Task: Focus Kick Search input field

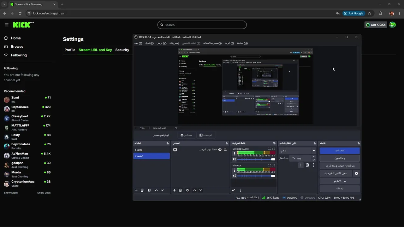Action: (x=202, y=25)
